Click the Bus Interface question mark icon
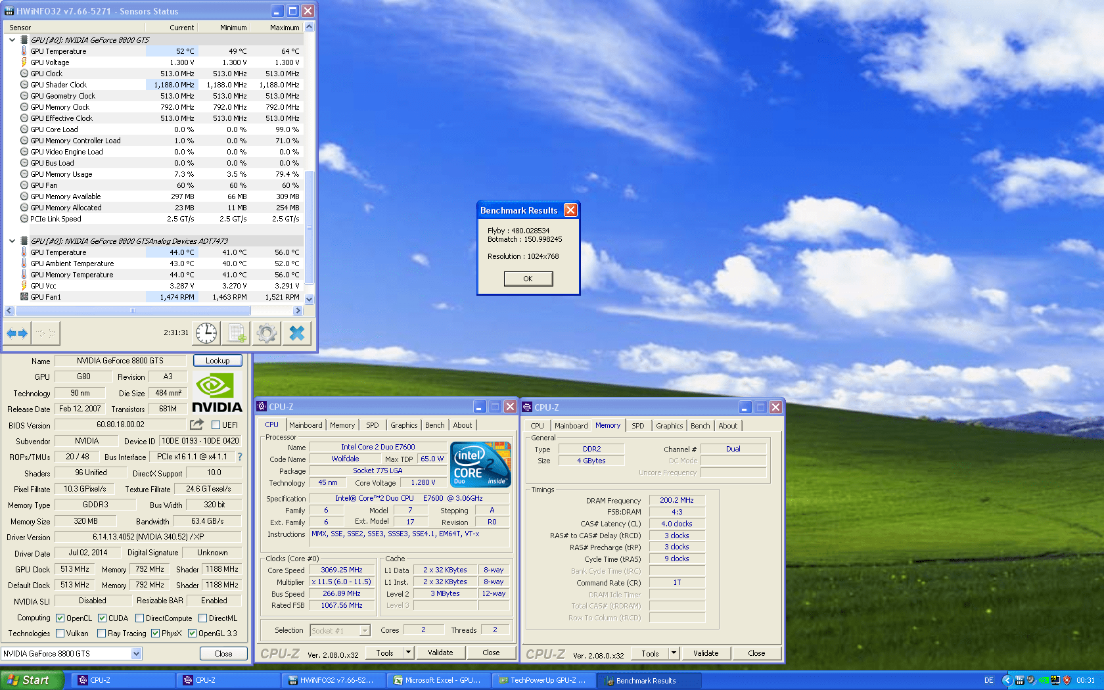Viewport: 1104px width, 690px height. tap(240, 457)
